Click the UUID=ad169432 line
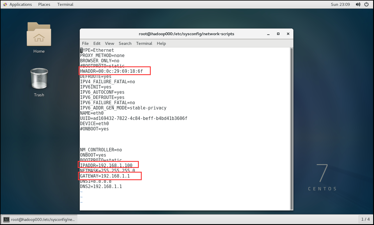 (x=134, y=118)
